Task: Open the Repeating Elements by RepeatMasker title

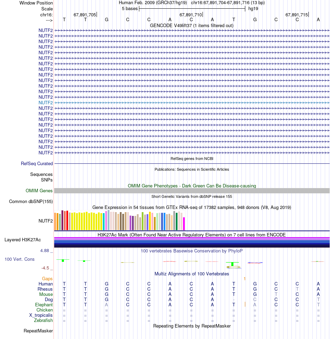Action: click(x=192, y=326)
